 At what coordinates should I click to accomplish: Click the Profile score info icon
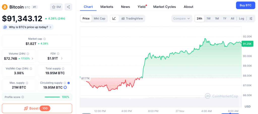pos(23,97)
